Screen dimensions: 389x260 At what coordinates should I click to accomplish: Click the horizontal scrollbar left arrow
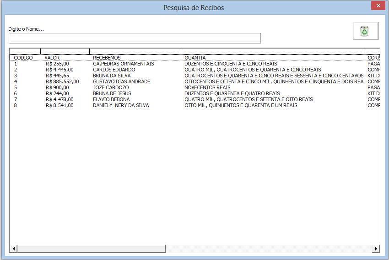pos(13,249)
